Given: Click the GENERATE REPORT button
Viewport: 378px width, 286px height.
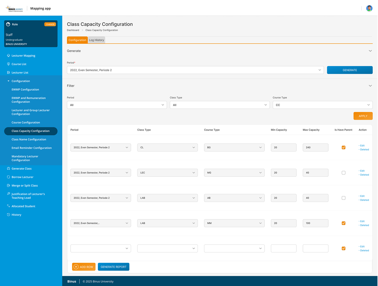Looking at the screenshot, I should pyautogui.click(x=113, y=267).
